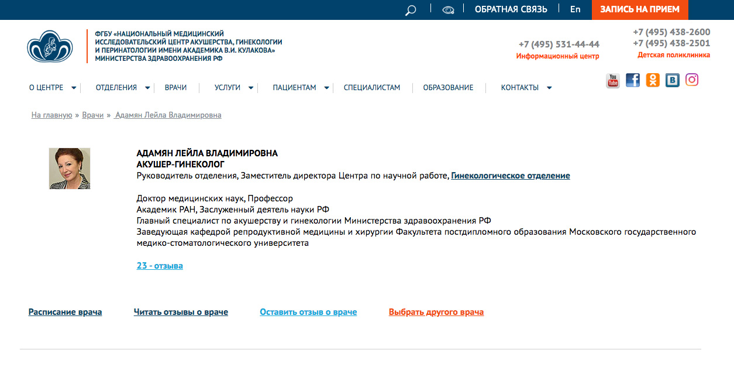Click the Детская поликлиника label
Image resolution: width=734 pixels, height=367 pixels.
tap(674, 55)
